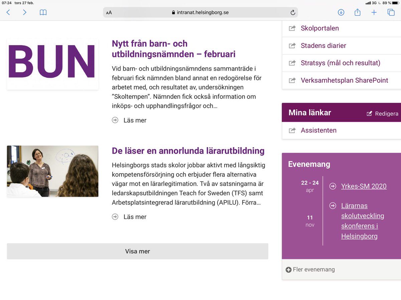This screenshot has height=300, width=401.
Task: Go forward with Safari forward arrow
Action: 25,12
